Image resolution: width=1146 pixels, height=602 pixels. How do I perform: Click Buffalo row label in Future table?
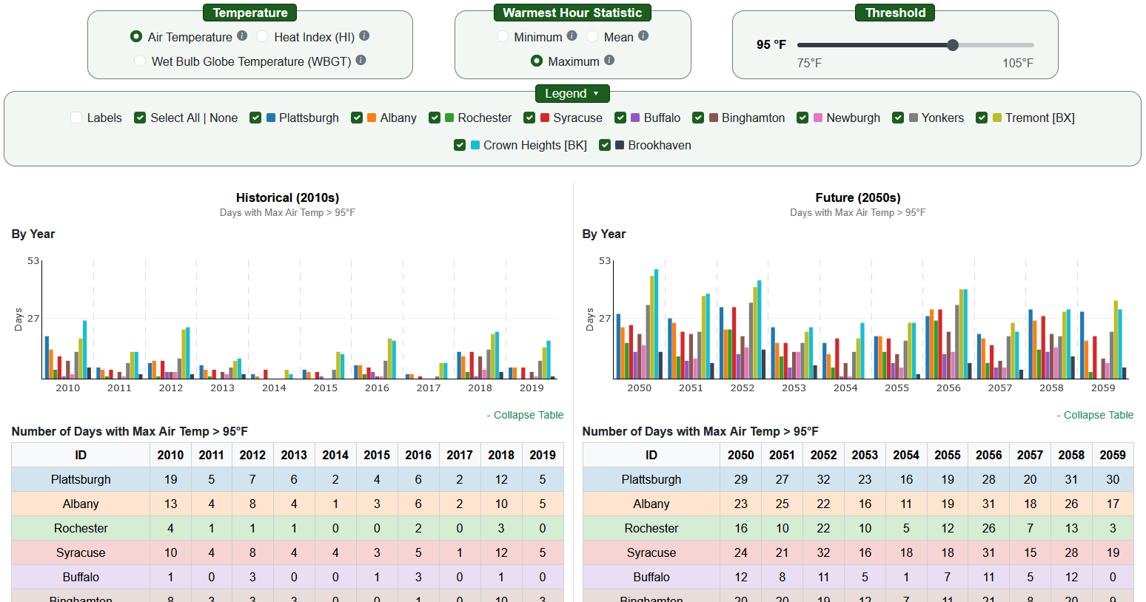(651, 577)
